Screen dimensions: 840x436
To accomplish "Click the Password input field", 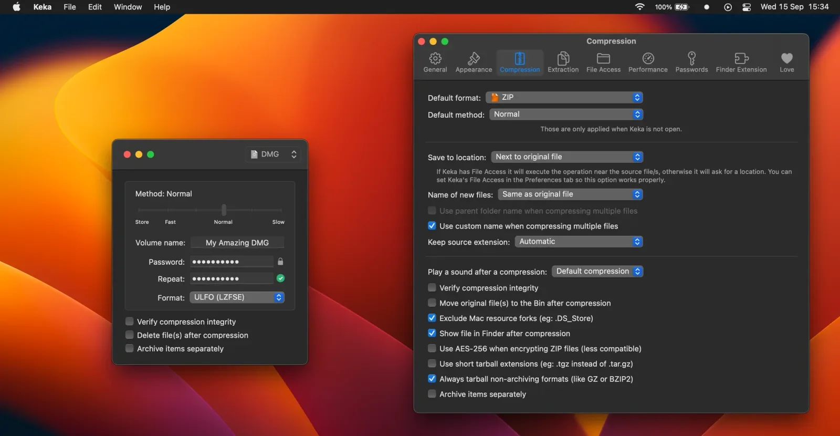I will tap(232, 262).
